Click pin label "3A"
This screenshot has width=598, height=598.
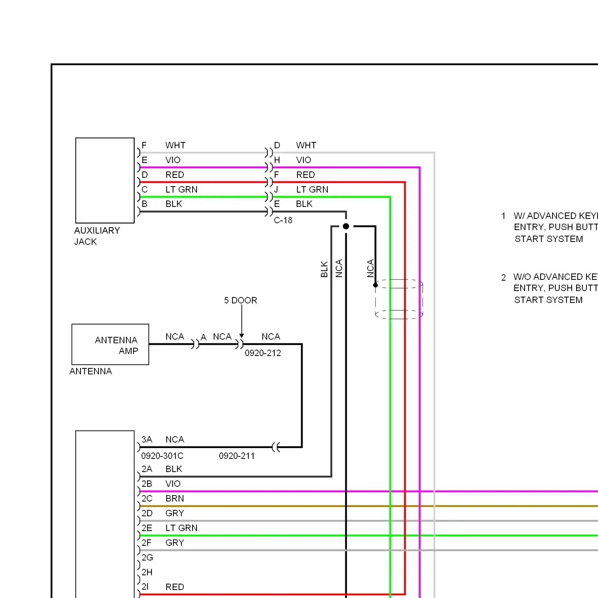click(147, 439)
